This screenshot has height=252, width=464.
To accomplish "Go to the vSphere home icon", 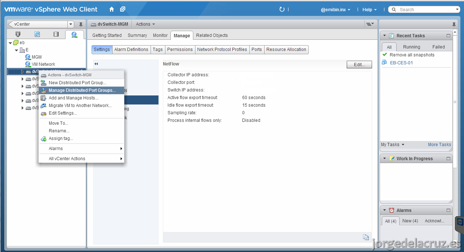I will point(111,9).
